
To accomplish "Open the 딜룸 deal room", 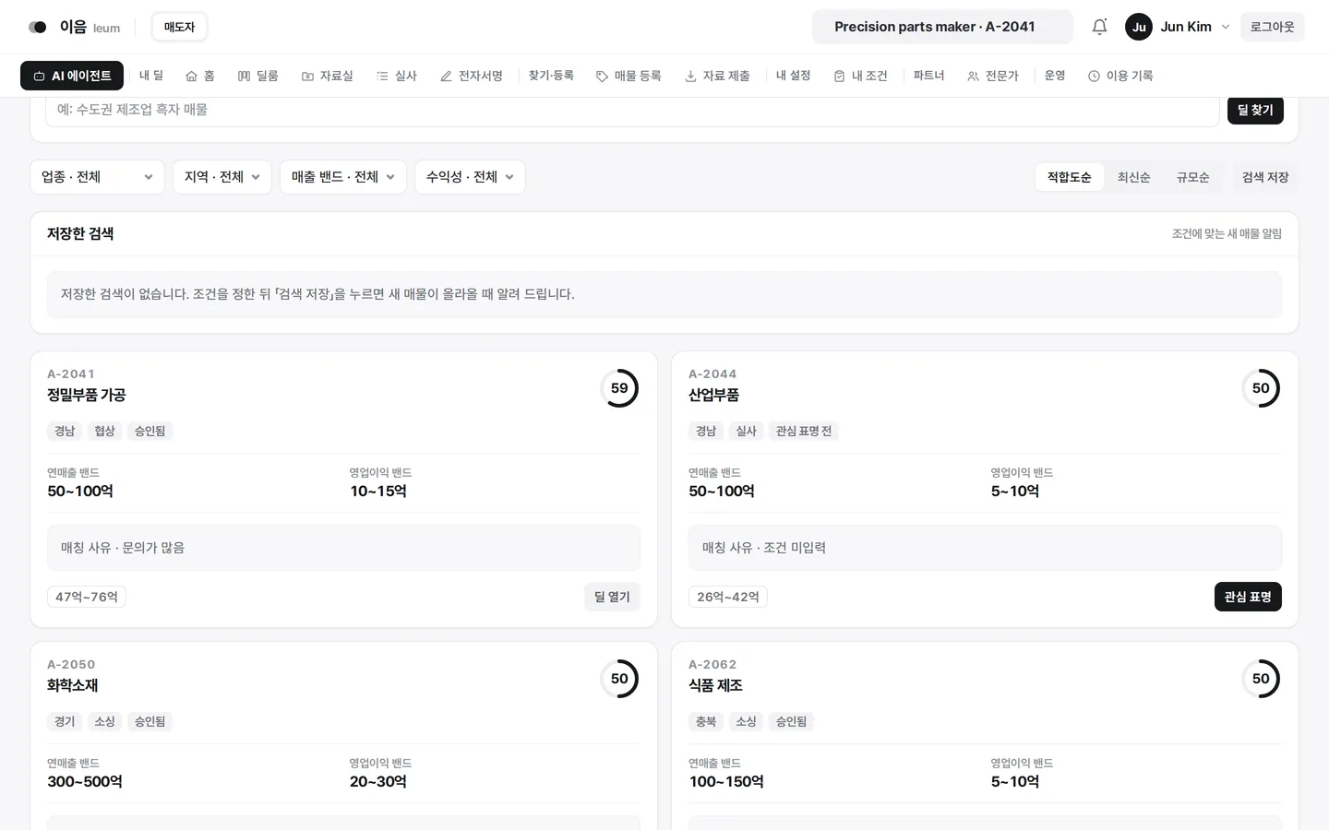I will click(258, 76).
